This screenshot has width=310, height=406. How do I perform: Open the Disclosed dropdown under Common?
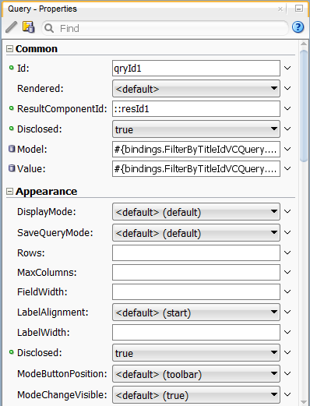tap(196, 129)
